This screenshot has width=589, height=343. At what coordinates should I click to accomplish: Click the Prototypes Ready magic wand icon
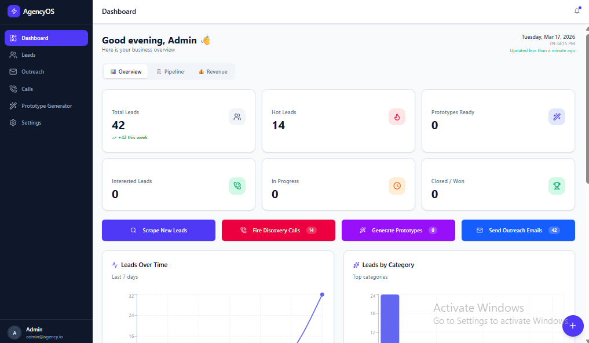pos(557,117)
